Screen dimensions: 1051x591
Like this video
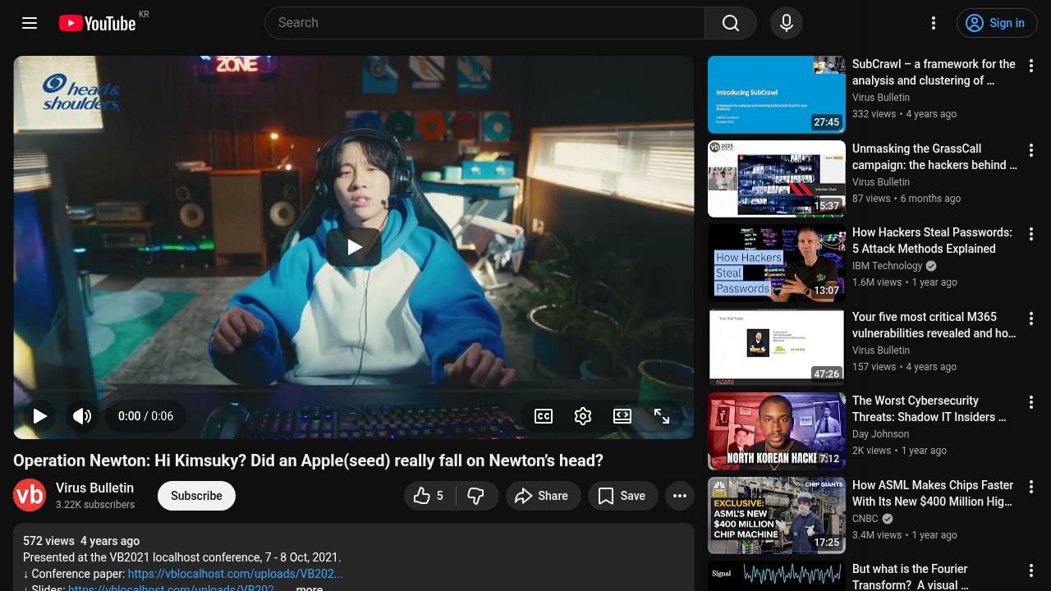[x=429, y=496]
